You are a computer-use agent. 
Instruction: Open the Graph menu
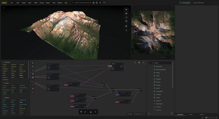[24, 3]
